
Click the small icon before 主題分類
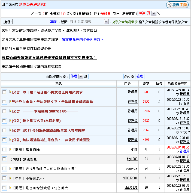click(x=3, y=5)
